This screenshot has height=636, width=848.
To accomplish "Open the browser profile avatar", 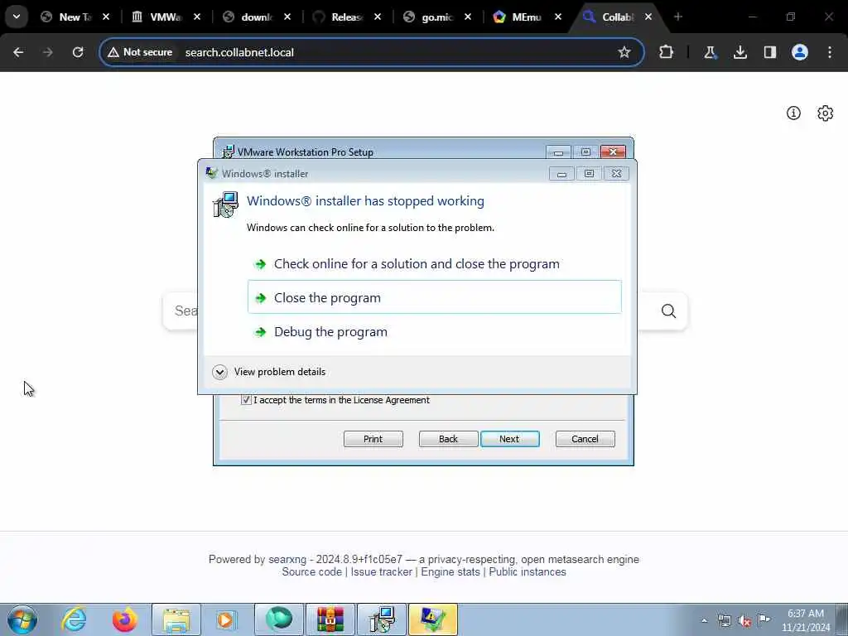I will click(800, 52).
